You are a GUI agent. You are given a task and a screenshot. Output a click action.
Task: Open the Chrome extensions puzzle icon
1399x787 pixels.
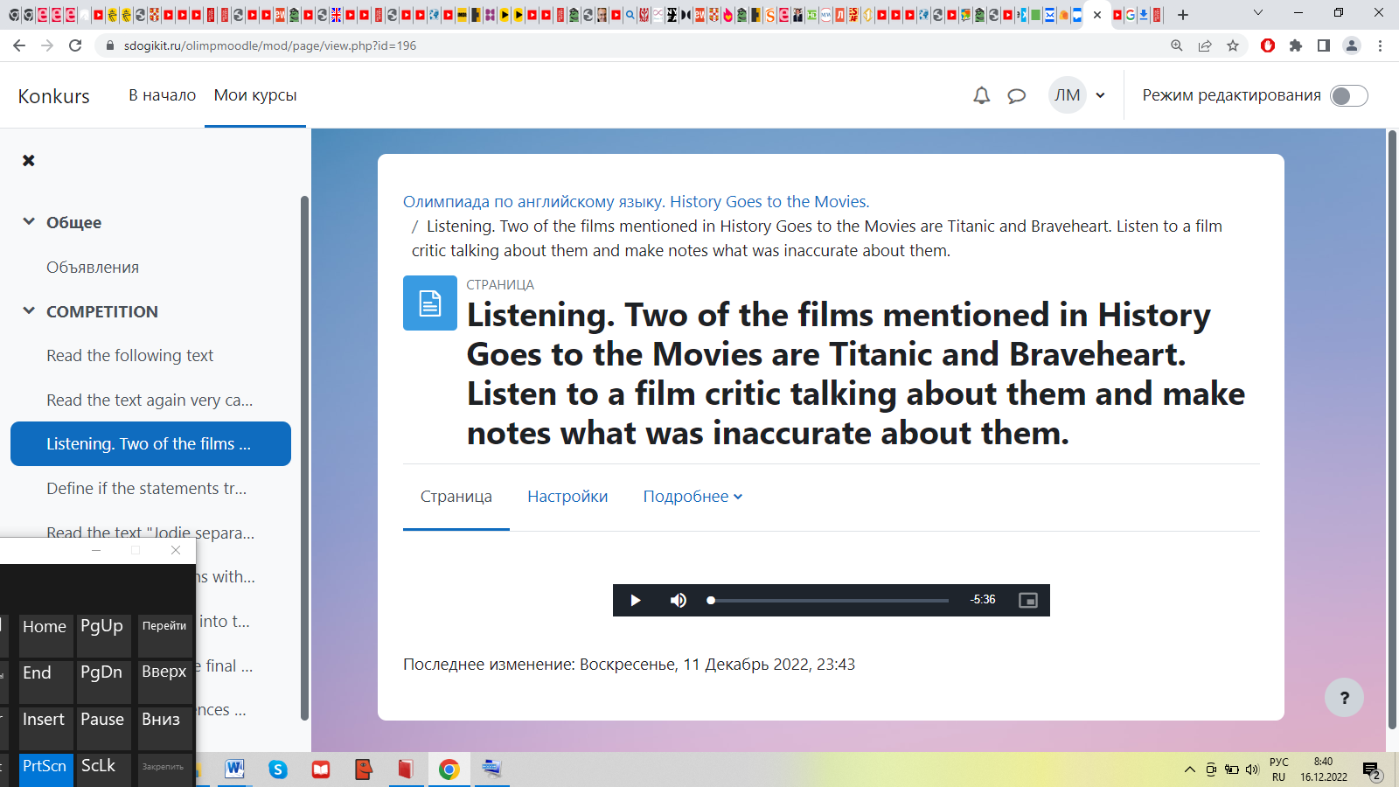tap(1296, 45)
